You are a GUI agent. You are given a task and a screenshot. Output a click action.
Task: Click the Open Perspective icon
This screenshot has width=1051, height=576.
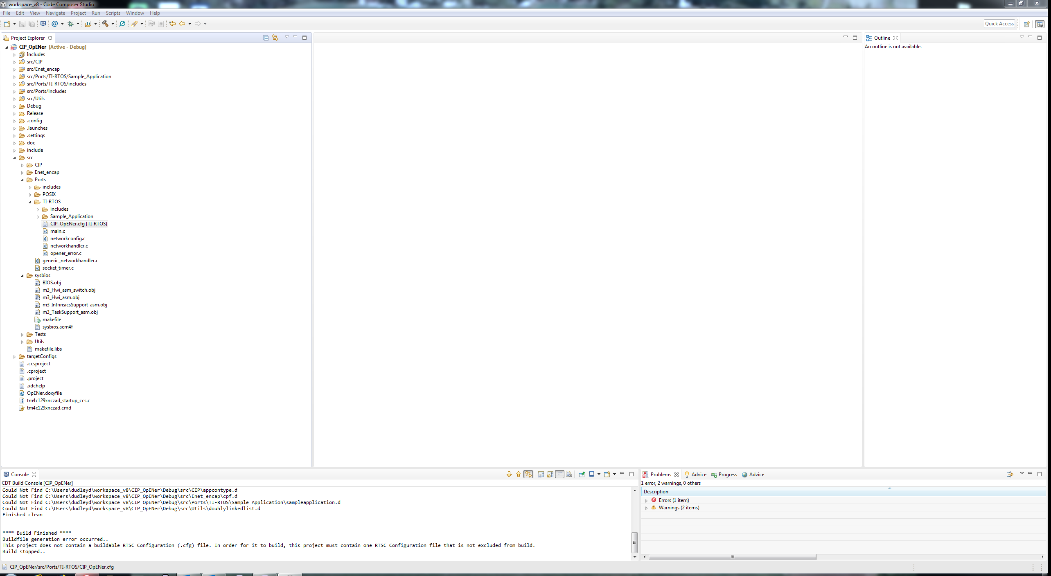pos(1026,24)
